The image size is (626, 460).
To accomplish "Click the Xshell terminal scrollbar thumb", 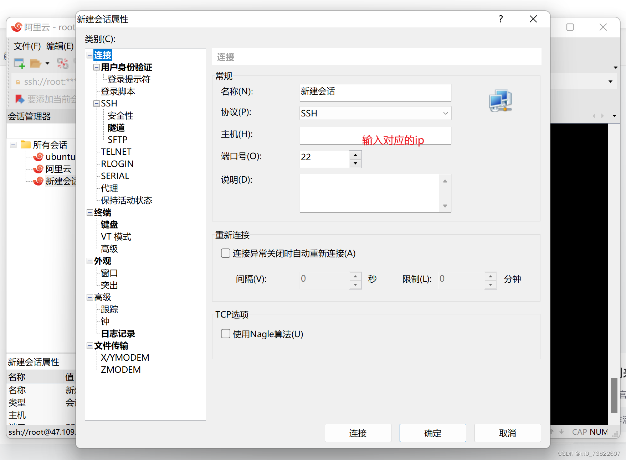I will pyautogui.click(x=614, y=394).
